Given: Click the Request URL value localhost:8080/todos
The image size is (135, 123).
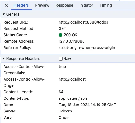Looking at the screenshot, I should [x=83, y=22].
